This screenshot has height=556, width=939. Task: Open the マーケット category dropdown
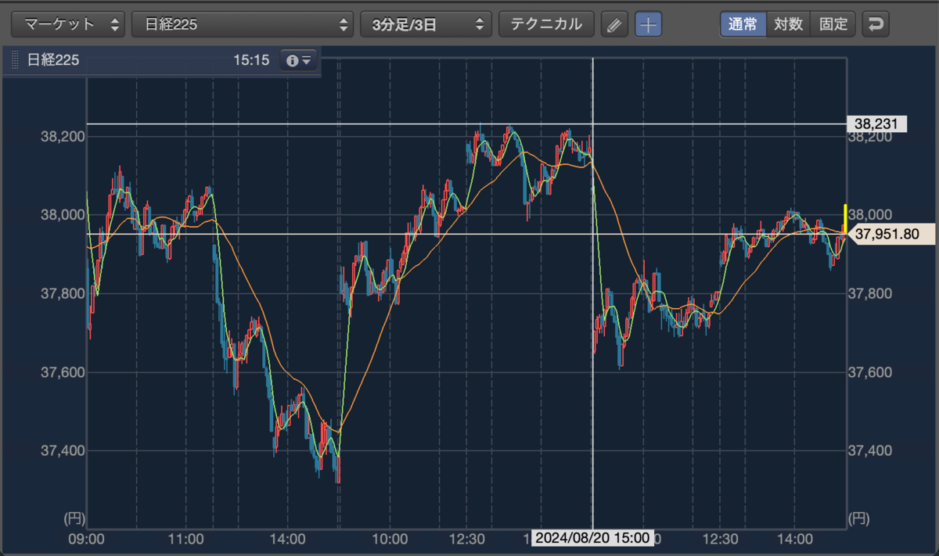69,24
